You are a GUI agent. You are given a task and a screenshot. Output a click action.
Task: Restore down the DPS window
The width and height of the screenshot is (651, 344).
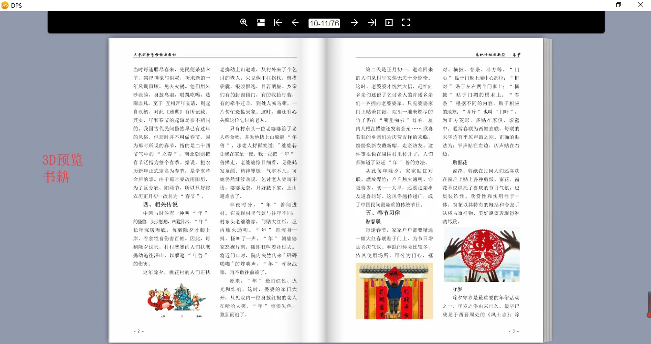point(619,5)
